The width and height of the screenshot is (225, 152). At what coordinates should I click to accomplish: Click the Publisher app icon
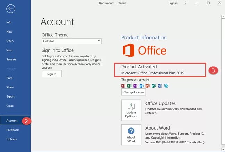click(x=154, y=86)
